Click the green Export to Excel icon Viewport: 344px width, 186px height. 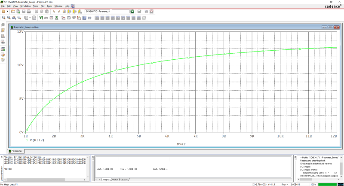57,18
